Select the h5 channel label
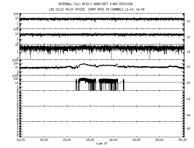The width and height of the screenshot is (194, 148). tap(188, 129)
